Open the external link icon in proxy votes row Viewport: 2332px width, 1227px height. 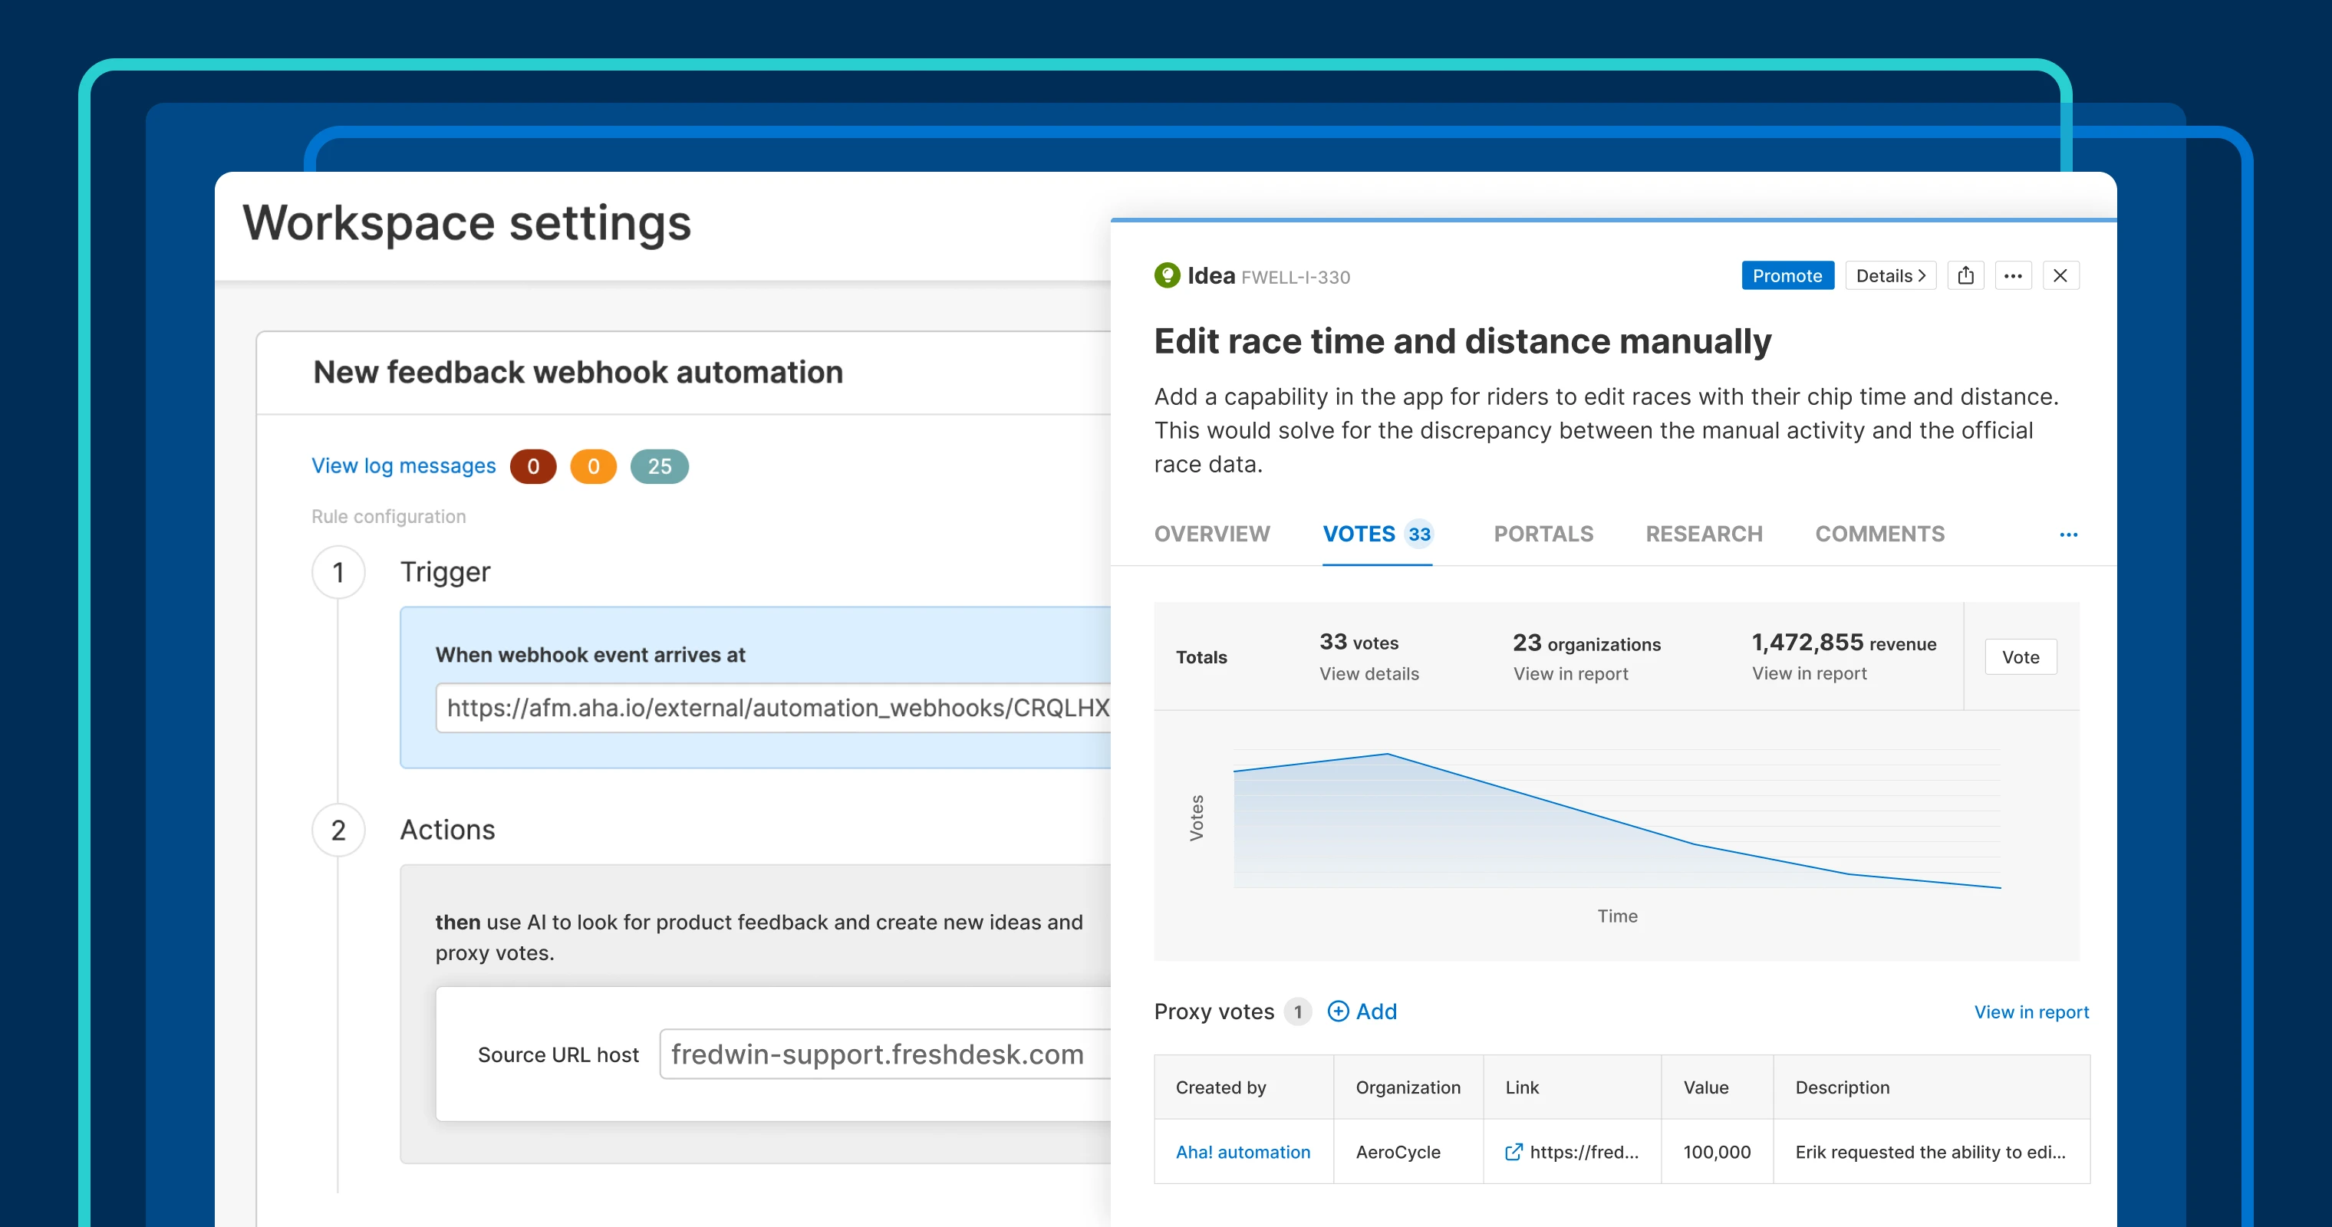tap(1512, 1152)
